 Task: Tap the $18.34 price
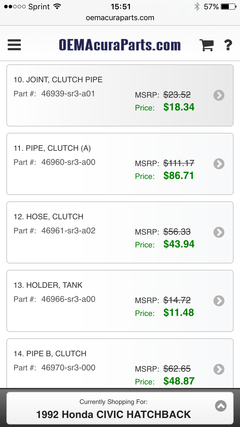[x=179, y=107]
